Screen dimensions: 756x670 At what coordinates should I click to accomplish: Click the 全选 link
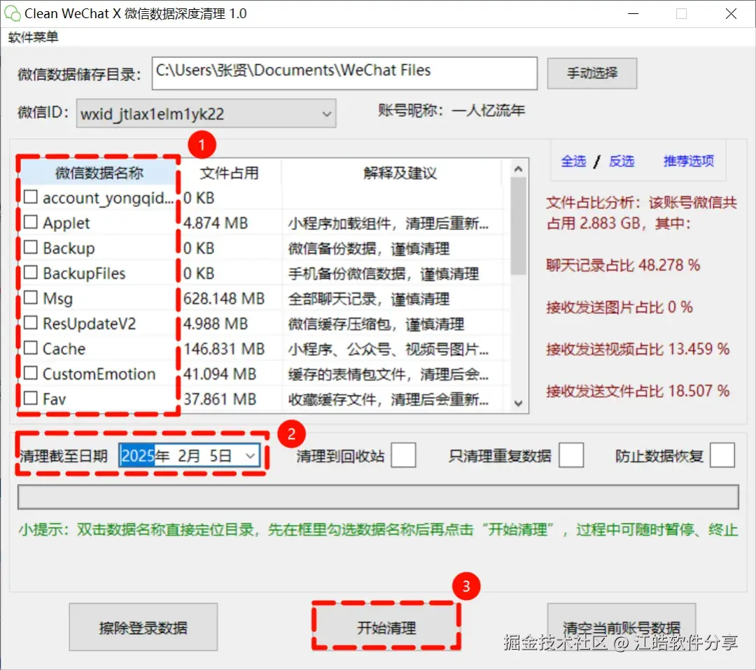click(573, 161)
